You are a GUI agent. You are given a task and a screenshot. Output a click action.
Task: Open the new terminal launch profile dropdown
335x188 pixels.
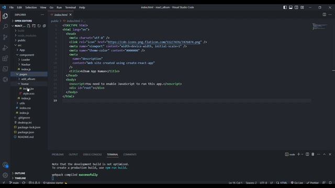[302, 155]
